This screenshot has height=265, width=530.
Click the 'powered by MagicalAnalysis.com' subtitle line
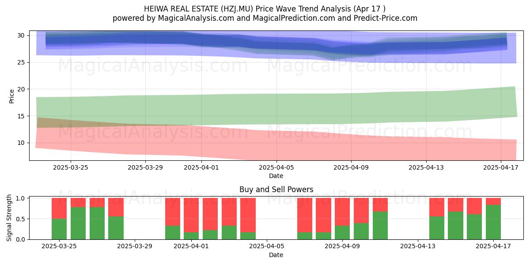tap(265, 18)
